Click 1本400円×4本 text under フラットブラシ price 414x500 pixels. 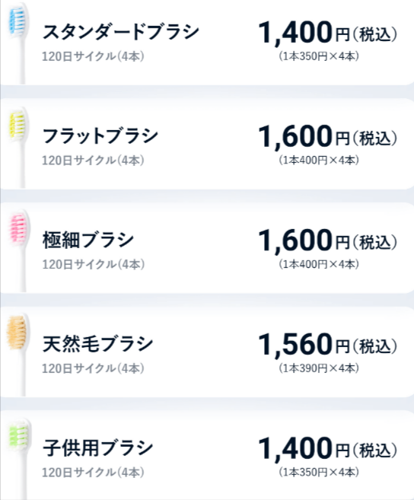point(319,160)
